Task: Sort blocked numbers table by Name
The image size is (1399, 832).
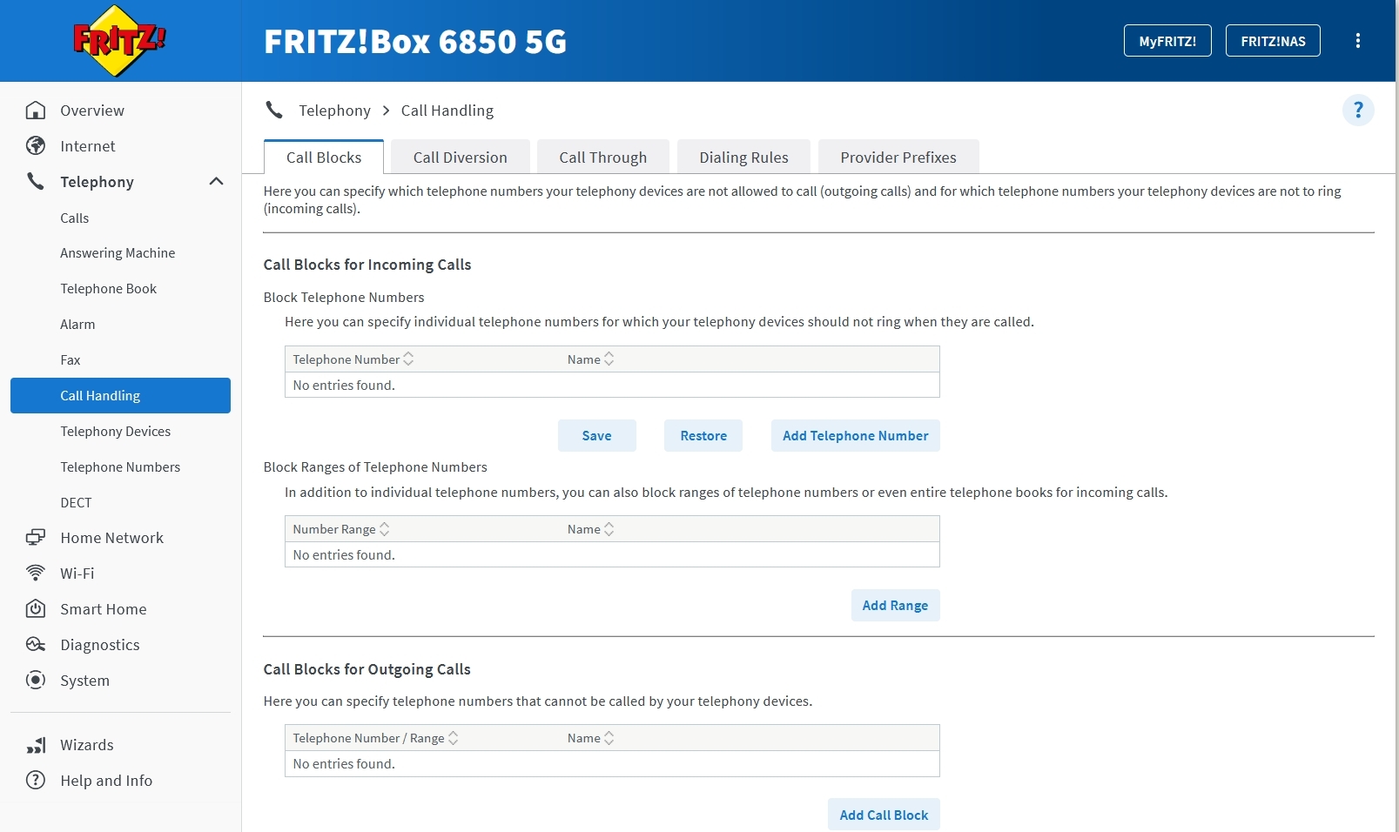Action: 591,359
